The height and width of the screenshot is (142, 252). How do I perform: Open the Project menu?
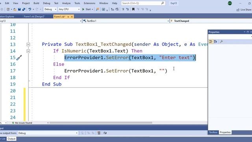[26, 3]
